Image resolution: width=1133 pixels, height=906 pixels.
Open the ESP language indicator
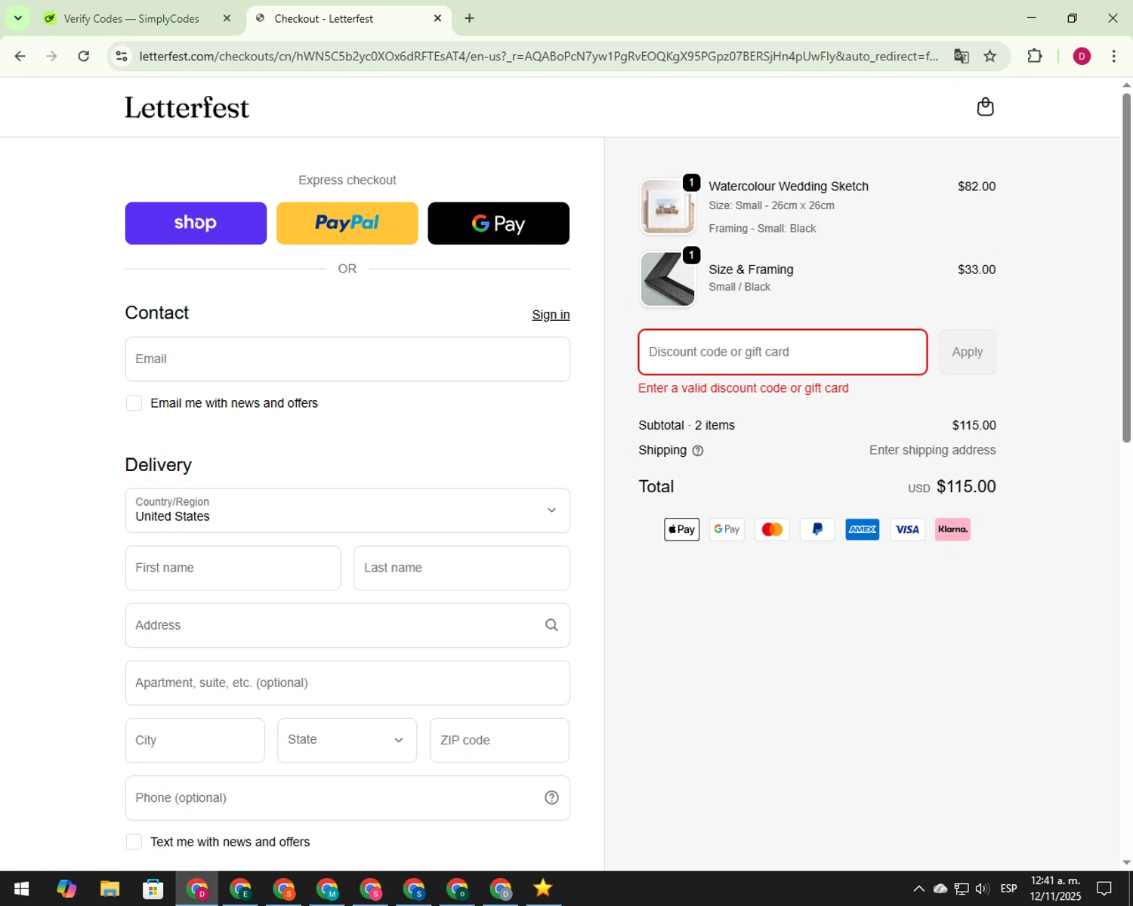pyautogui.click(x=1008, y=889)
